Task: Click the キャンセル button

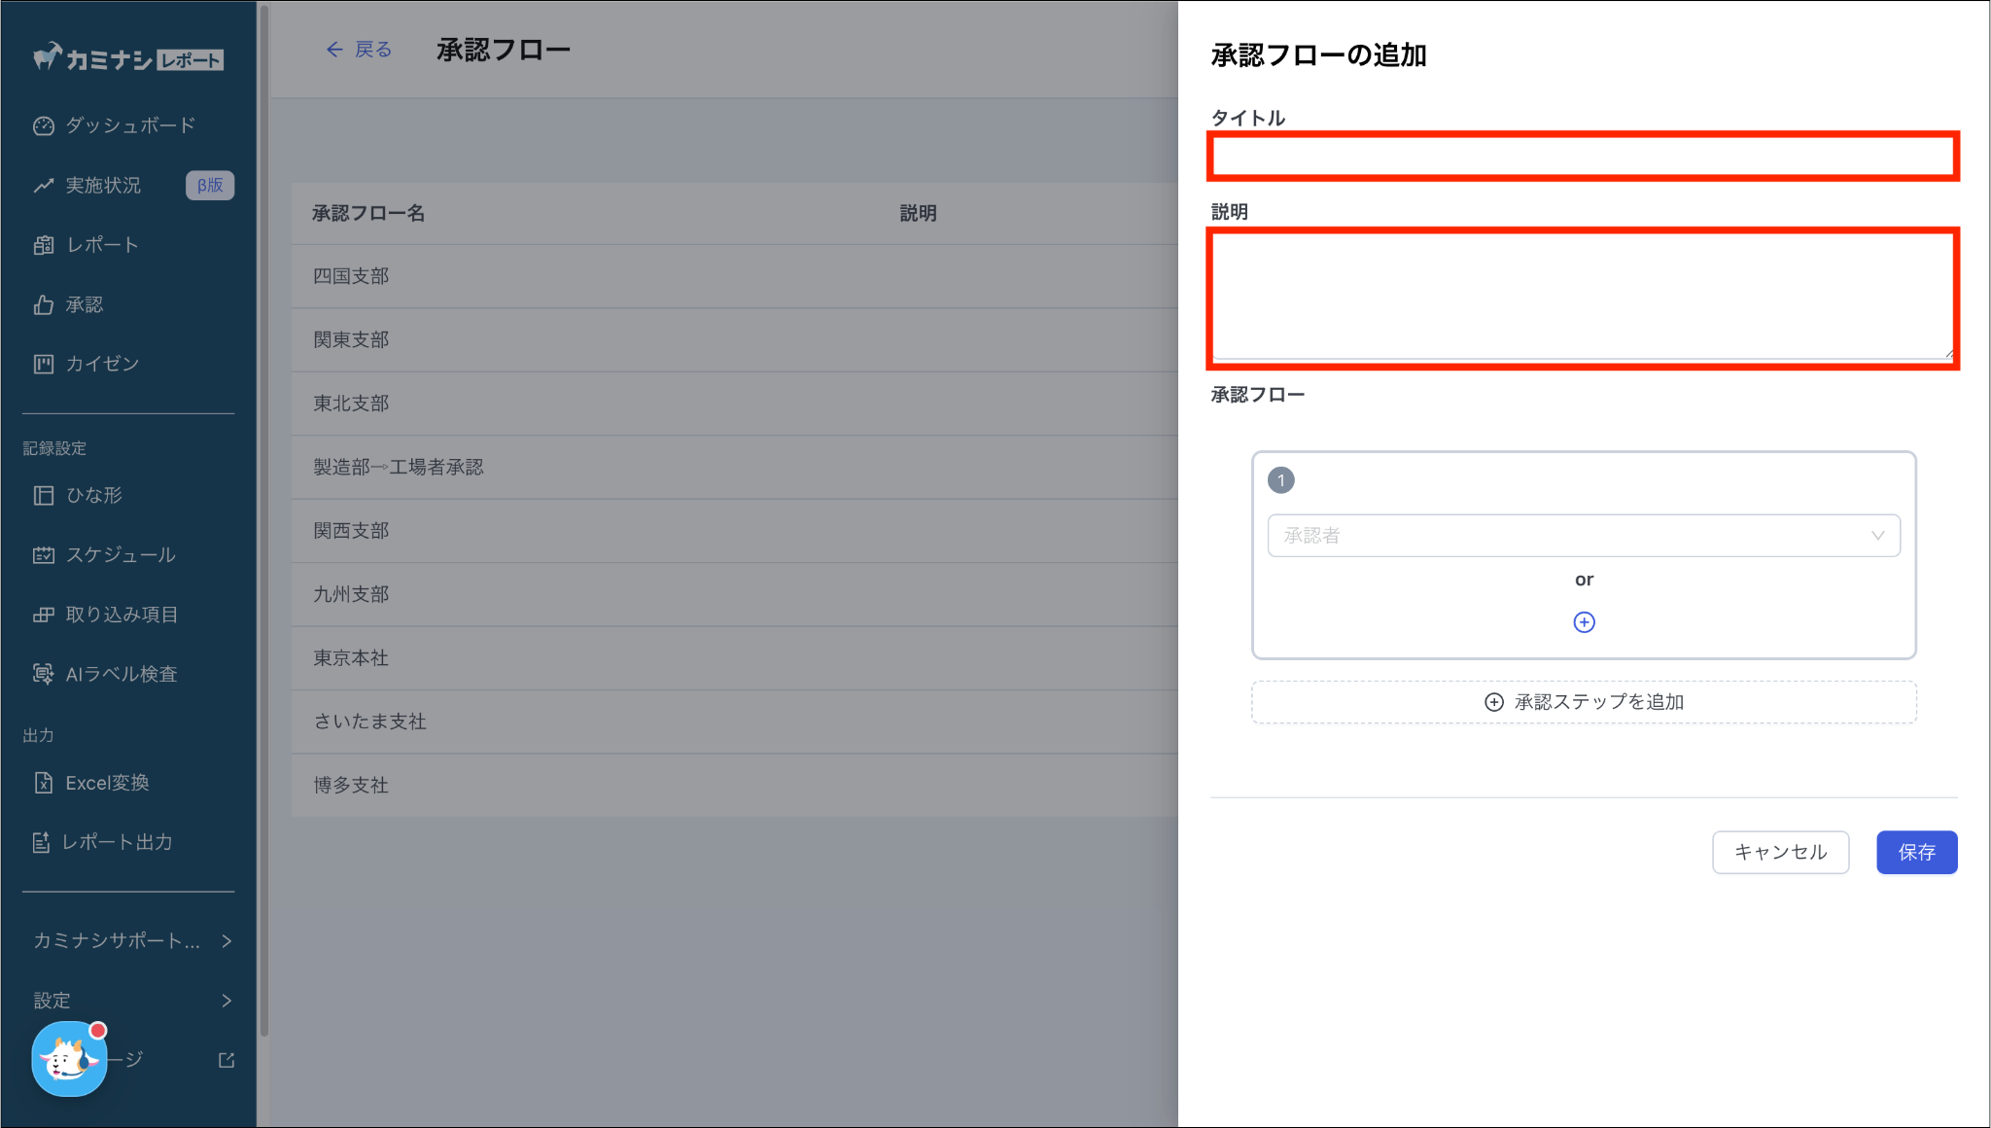Action: pos(1780,853)
